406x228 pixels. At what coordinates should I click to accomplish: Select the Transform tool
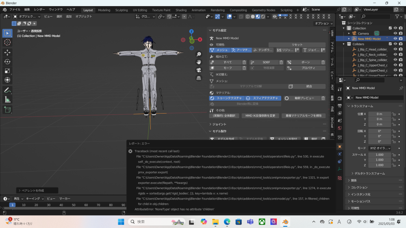[x=7, y=80]
